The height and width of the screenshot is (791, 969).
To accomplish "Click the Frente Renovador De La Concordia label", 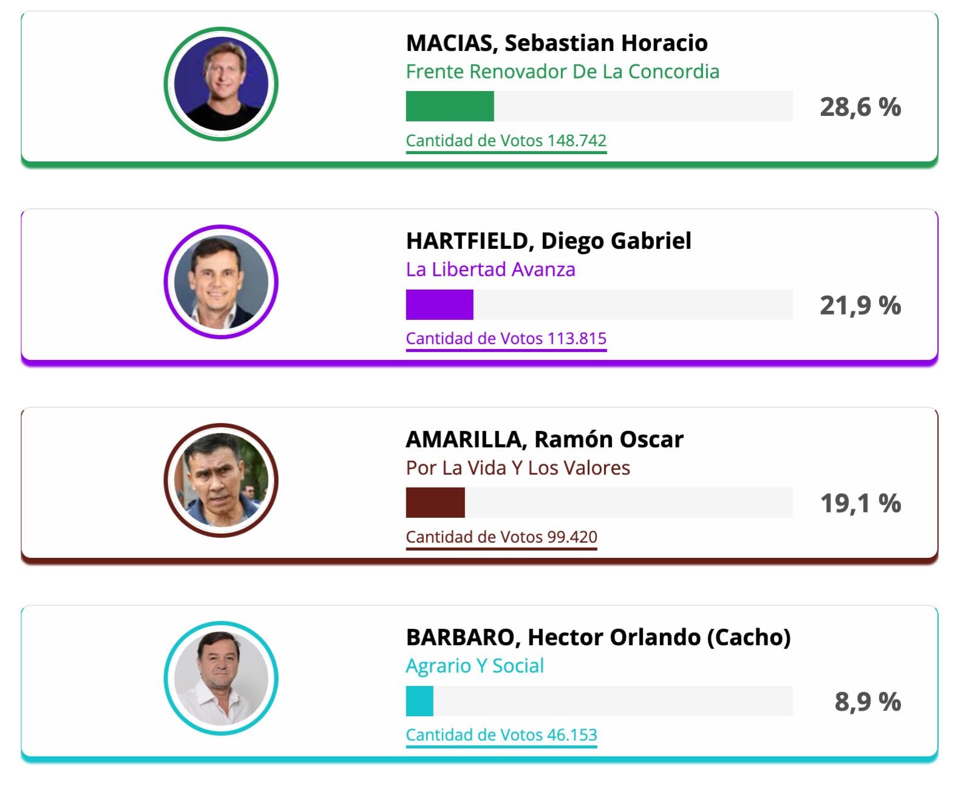I will coord(562,72).
